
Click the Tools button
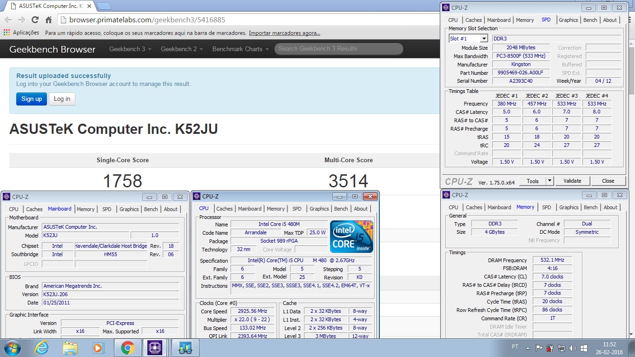tap(533, 181)
